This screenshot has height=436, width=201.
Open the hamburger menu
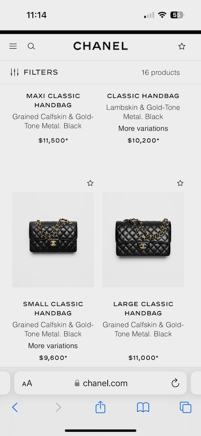tap(13, 46)
